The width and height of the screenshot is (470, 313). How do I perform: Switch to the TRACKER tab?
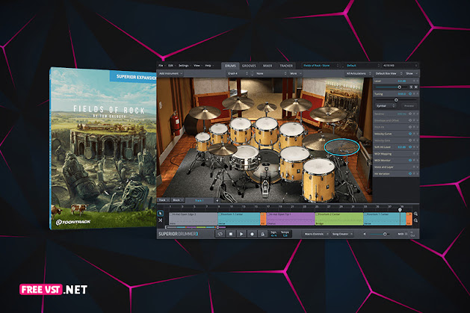286,66
